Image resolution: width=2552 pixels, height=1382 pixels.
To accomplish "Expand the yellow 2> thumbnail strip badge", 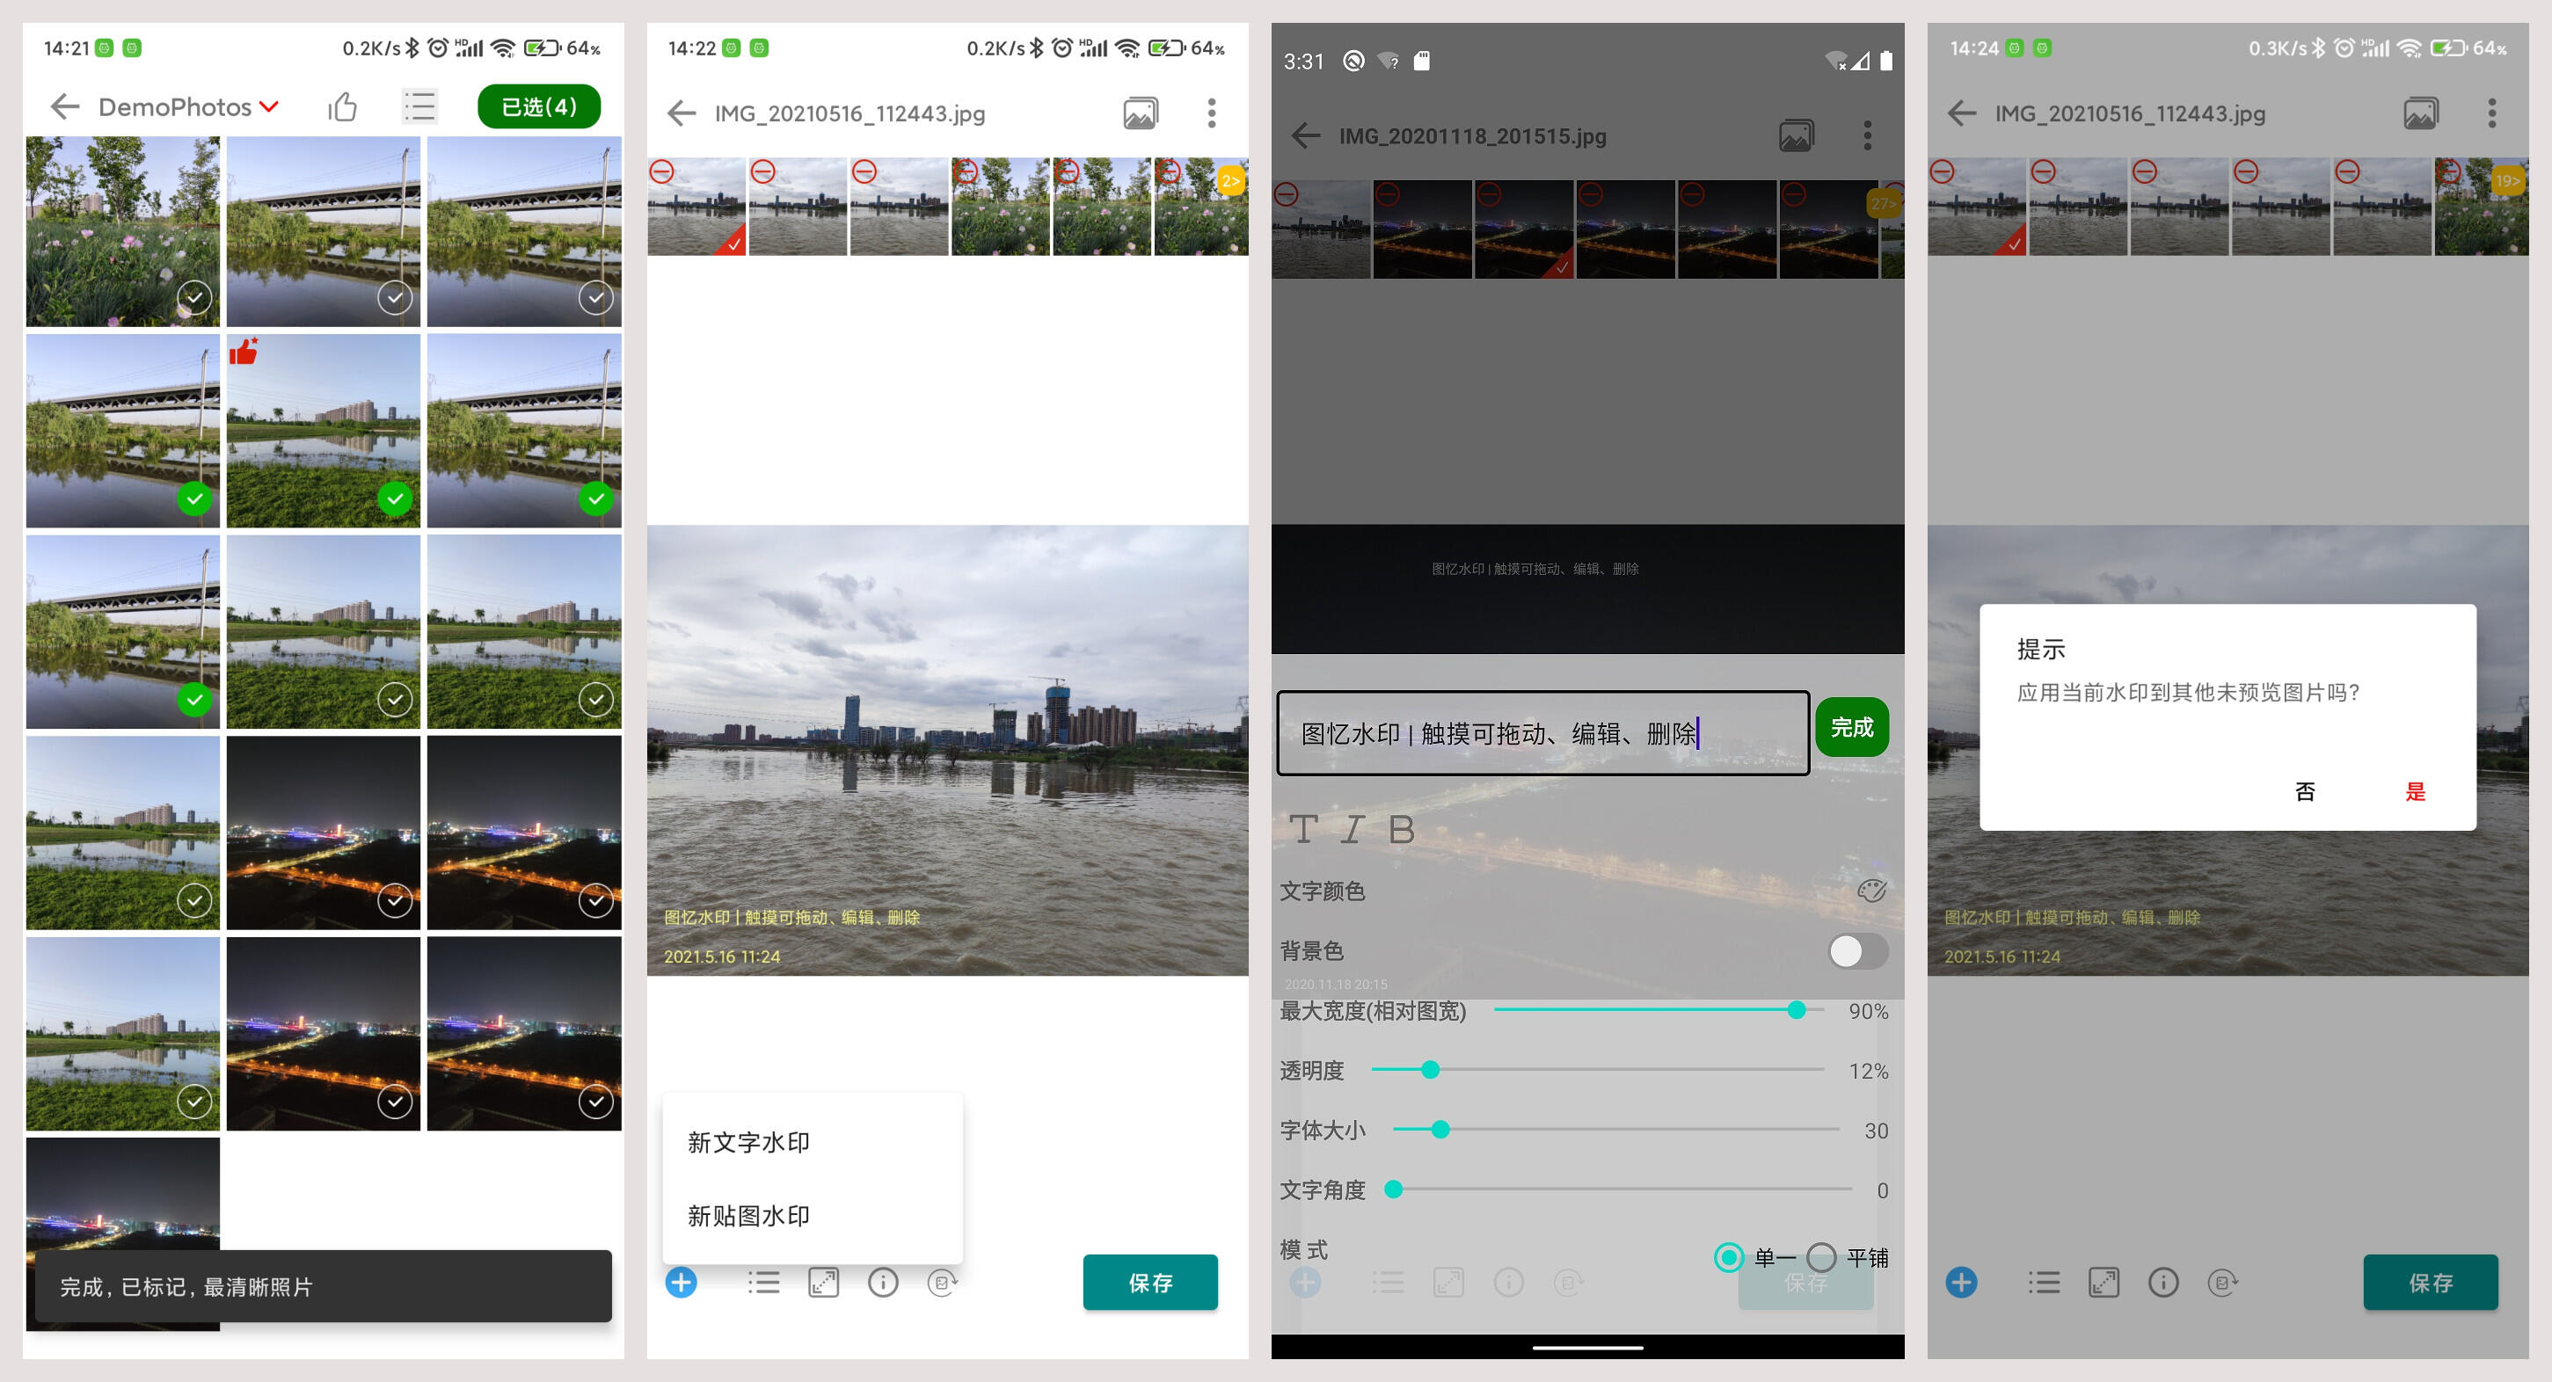I will (1229, 180).
